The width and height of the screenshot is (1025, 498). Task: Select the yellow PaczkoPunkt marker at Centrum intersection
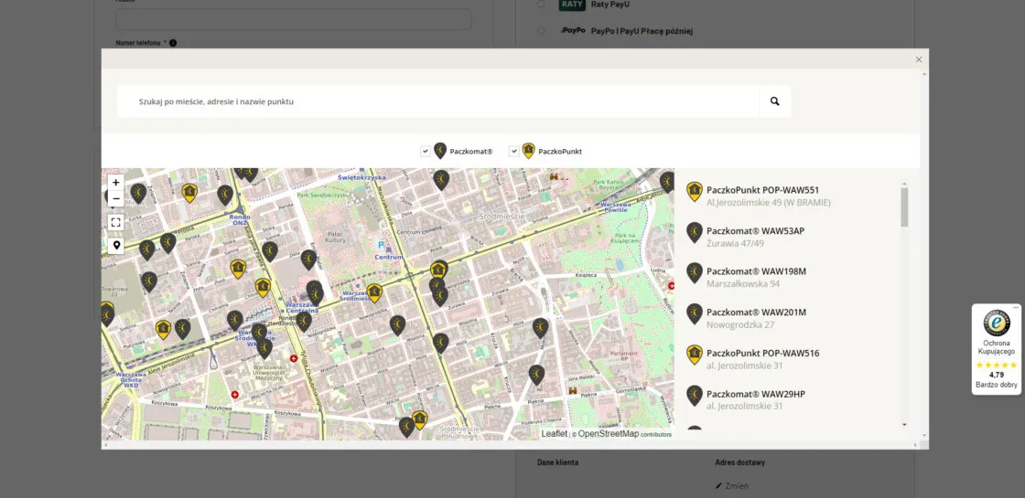(x=438, y=270)
